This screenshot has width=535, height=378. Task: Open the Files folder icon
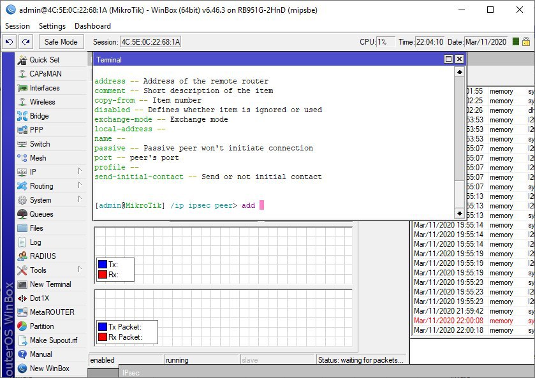[x=22, y=228]
